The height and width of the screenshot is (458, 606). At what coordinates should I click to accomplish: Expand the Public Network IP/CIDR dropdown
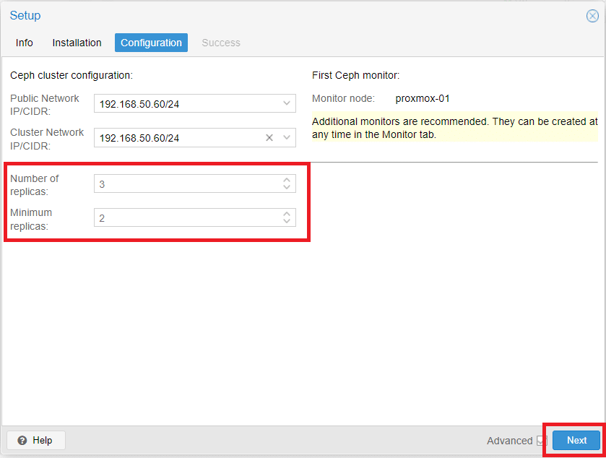click(286, 103)
